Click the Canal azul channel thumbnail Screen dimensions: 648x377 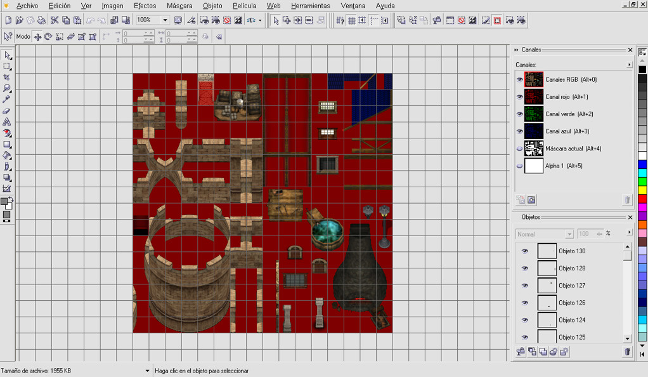pos(533,131)
